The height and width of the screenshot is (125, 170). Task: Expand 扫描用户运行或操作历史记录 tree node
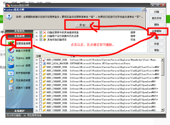37,36
